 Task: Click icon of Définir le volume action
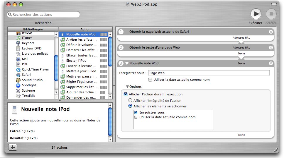click(62, 45)
